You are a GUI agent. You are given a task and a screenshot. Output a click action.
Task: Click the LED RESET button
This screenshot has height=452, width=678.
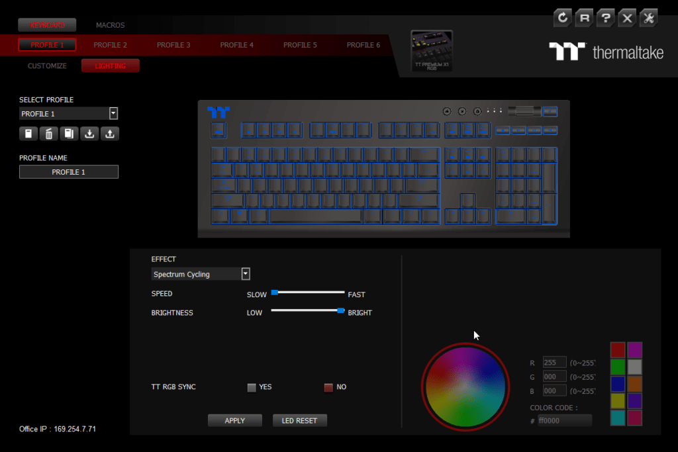300,421
